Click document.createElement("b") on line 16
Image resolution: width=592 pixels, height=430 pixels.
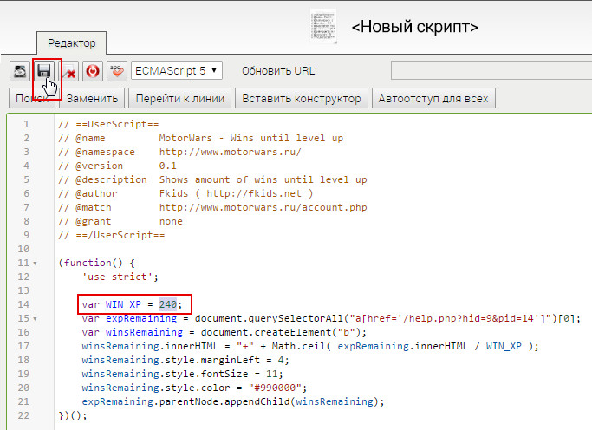click(281, 332)
